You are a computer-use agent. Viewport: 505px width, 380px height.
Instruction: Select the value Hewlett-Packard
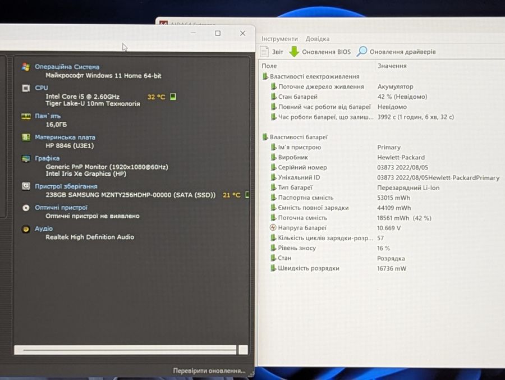(401, 157)
